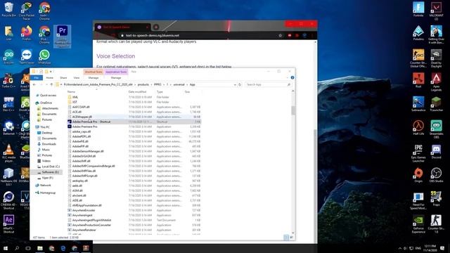Launch Fortnite desktop icon

(418, 9)
